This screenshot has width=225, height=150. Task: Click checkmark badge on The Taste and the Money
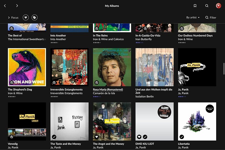(54, 137)
